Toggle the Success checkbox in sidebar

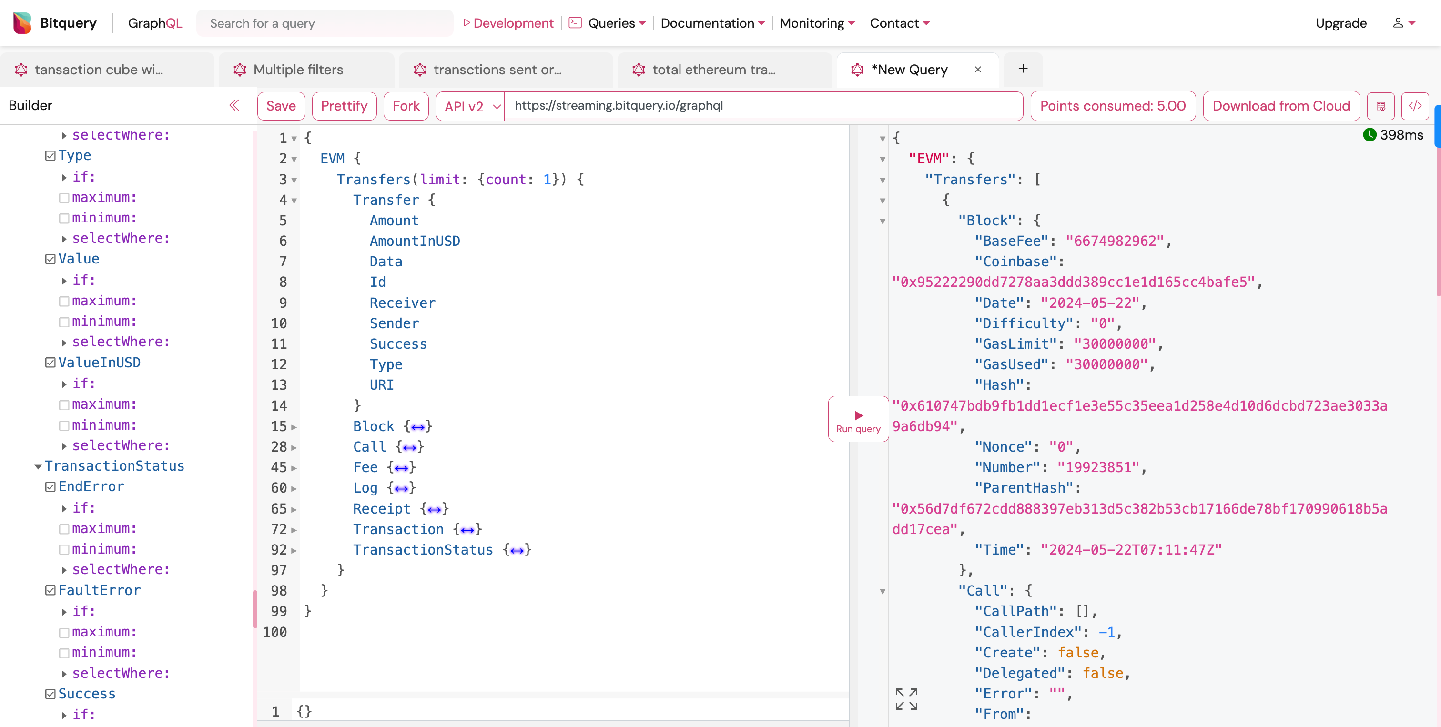50,693
